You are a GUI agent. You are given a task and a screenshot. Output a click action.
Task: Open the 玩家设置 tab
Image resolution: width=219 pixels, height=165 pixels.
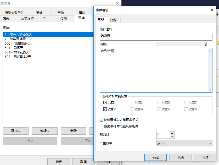click(x=27, y=18)
